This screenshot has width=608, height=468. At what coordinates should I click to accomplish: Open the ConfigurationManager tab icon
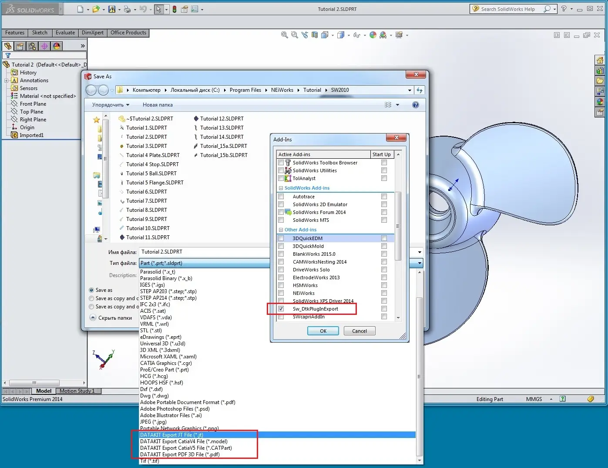click(x=32, y=46)
